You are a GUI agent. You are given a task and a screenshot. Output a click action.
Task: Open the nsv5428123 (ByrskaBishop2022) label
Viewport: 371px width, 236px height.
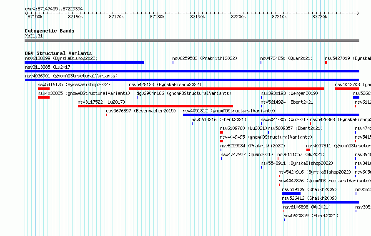pyautogui.click(x=165, y=84)
